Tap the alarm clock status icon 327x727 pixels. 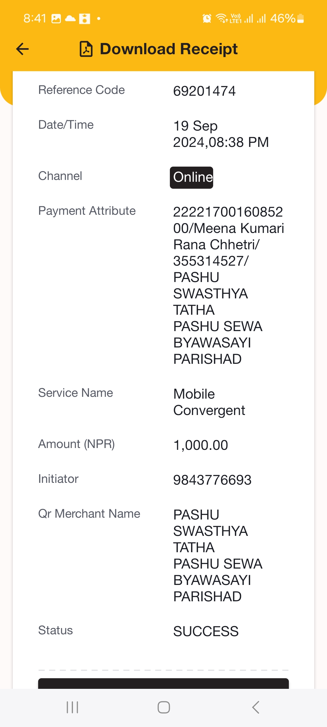tap(207, 18)
